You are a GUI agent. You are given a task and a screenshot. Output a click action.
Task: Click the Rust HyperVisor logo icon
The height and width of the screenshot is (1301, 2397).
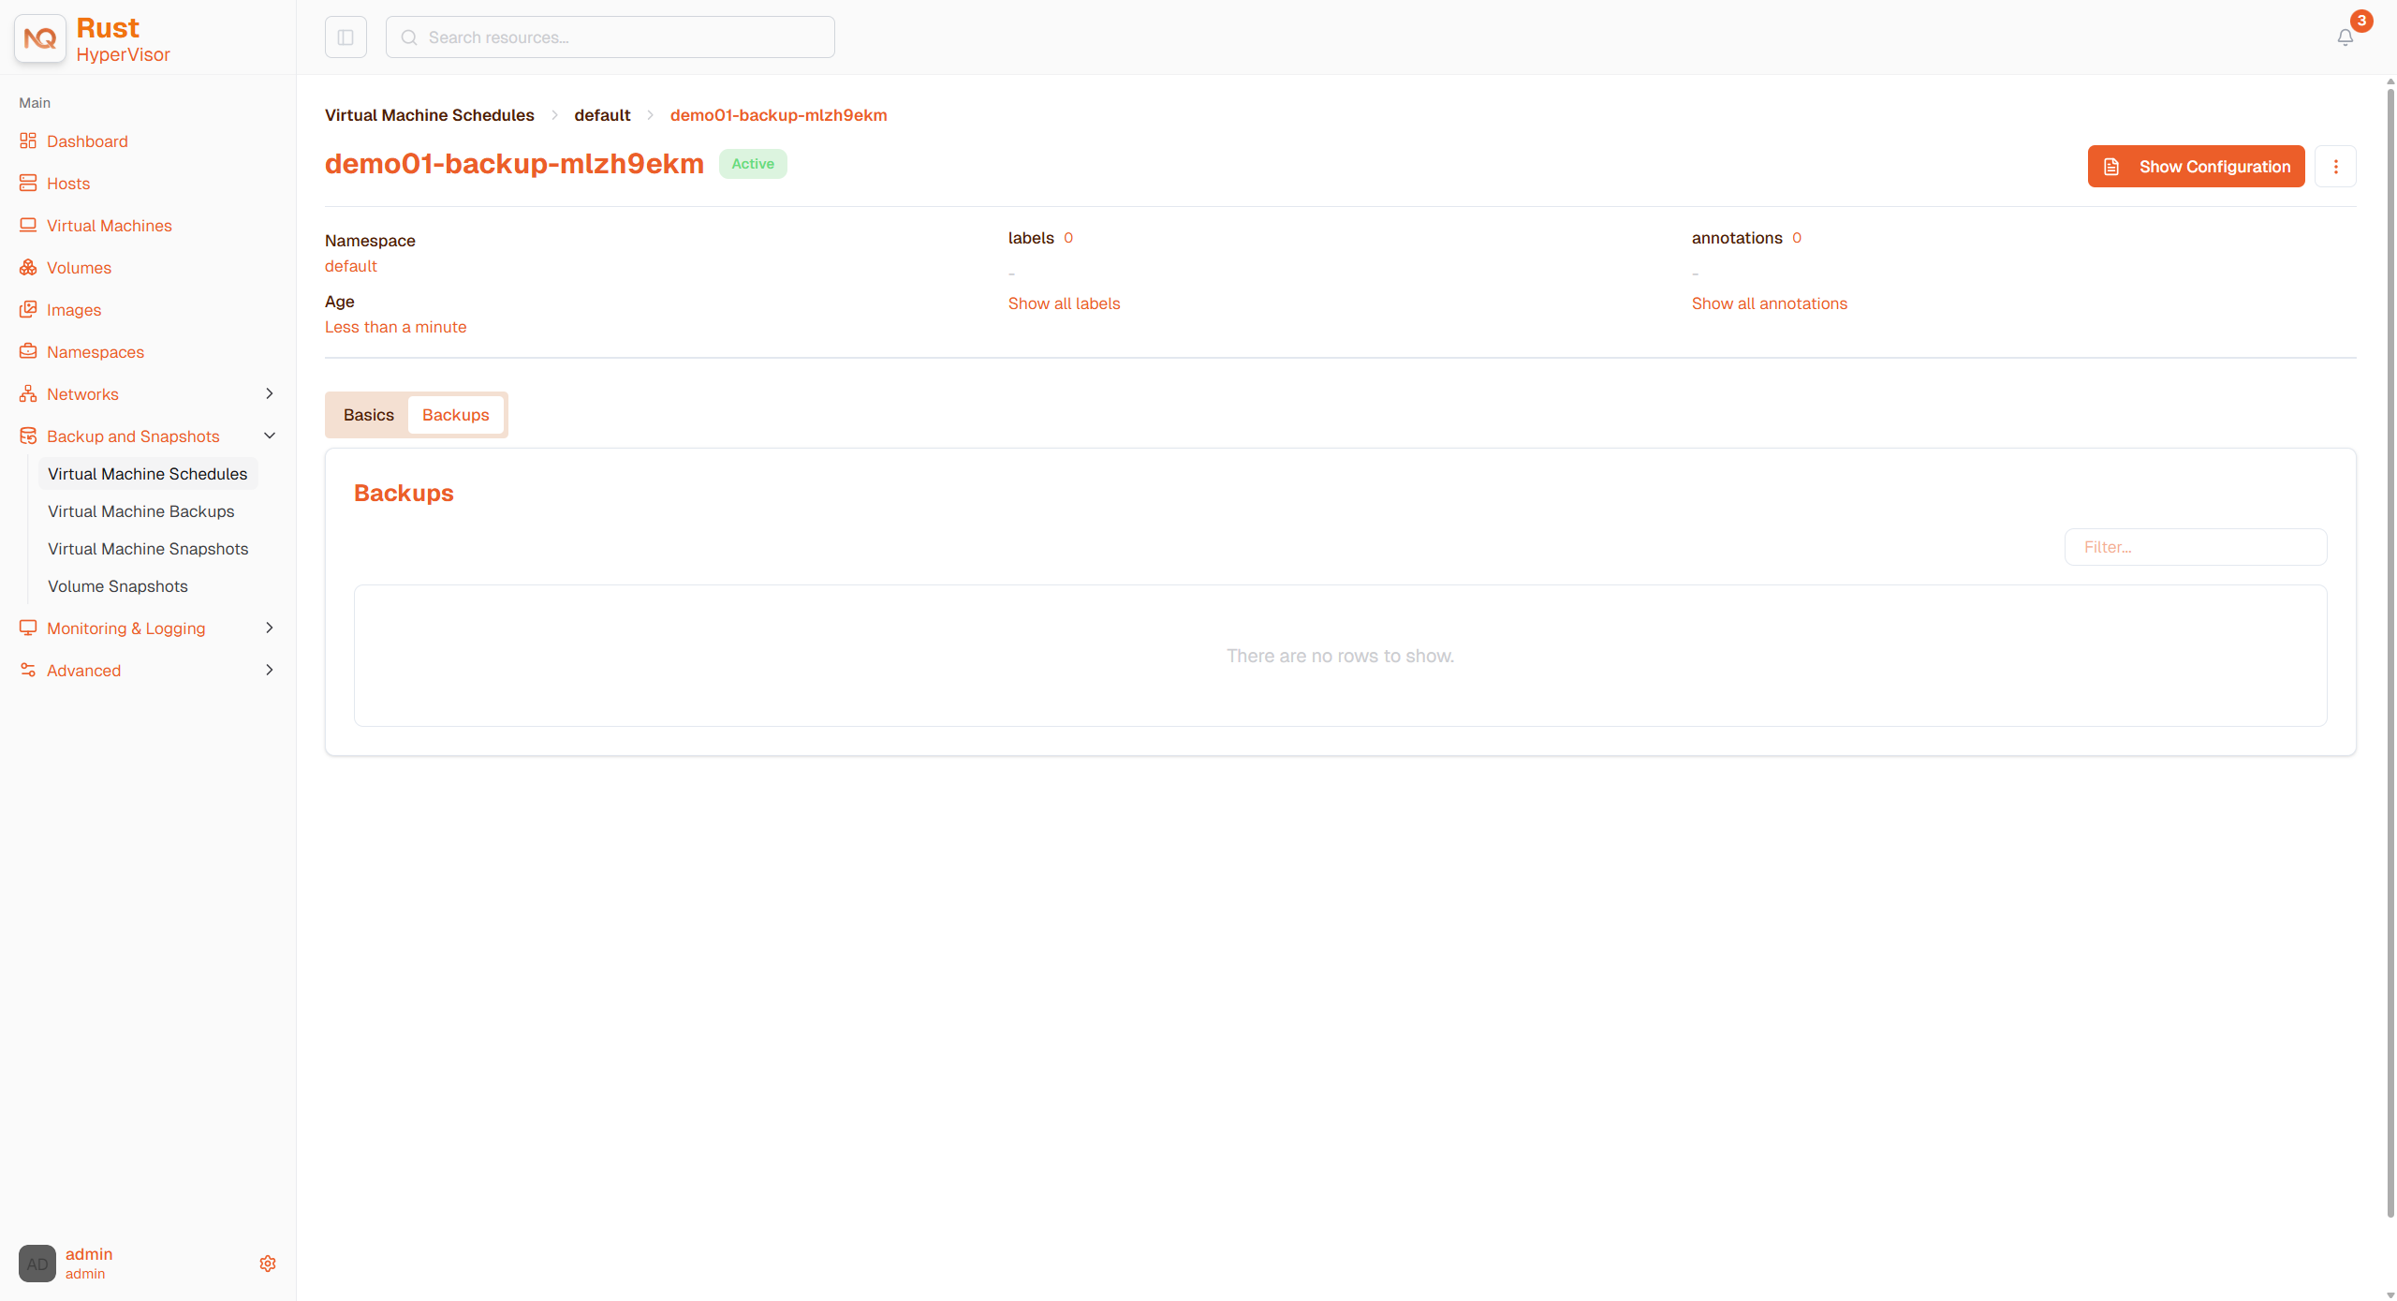[40, 38]
